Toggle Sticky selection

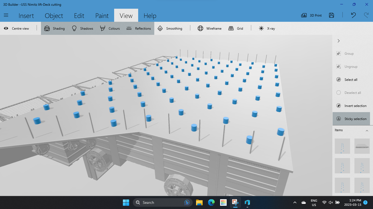click(x=351, y=119)
